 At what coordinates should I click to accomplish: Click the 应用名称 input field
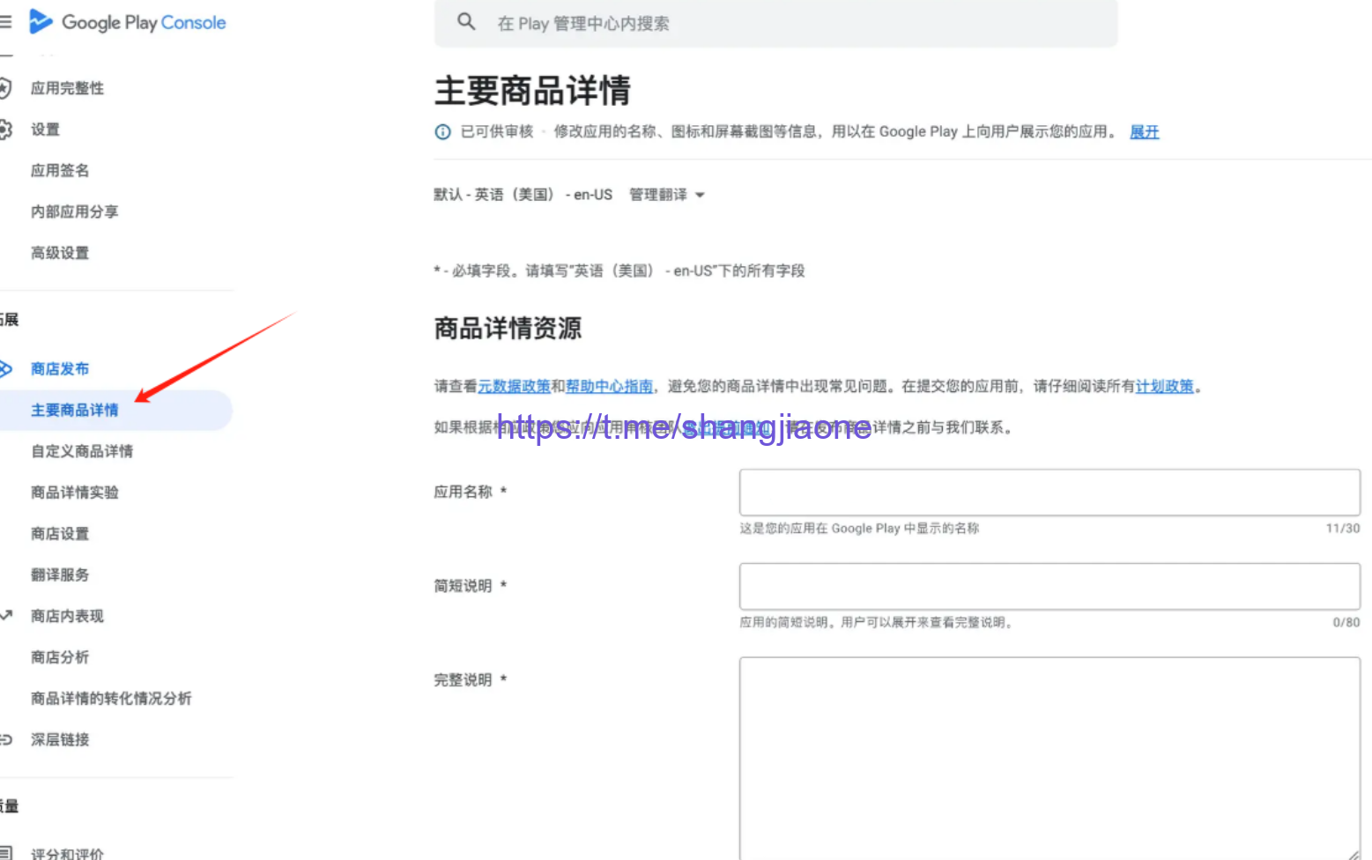[1049, 493]
